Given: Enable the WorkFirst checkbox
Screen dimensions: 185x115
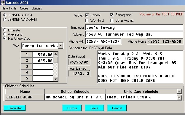Looking at the screenshot, I should pos(87,20).
